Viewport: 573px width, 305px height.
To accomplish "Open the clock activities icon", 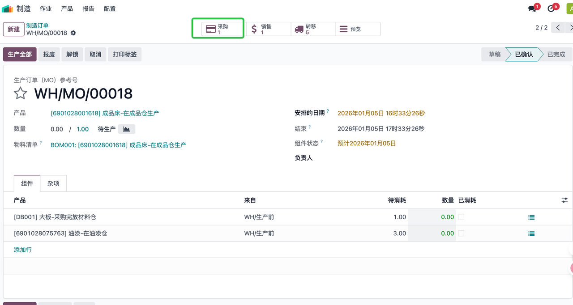I will point(552,8).
